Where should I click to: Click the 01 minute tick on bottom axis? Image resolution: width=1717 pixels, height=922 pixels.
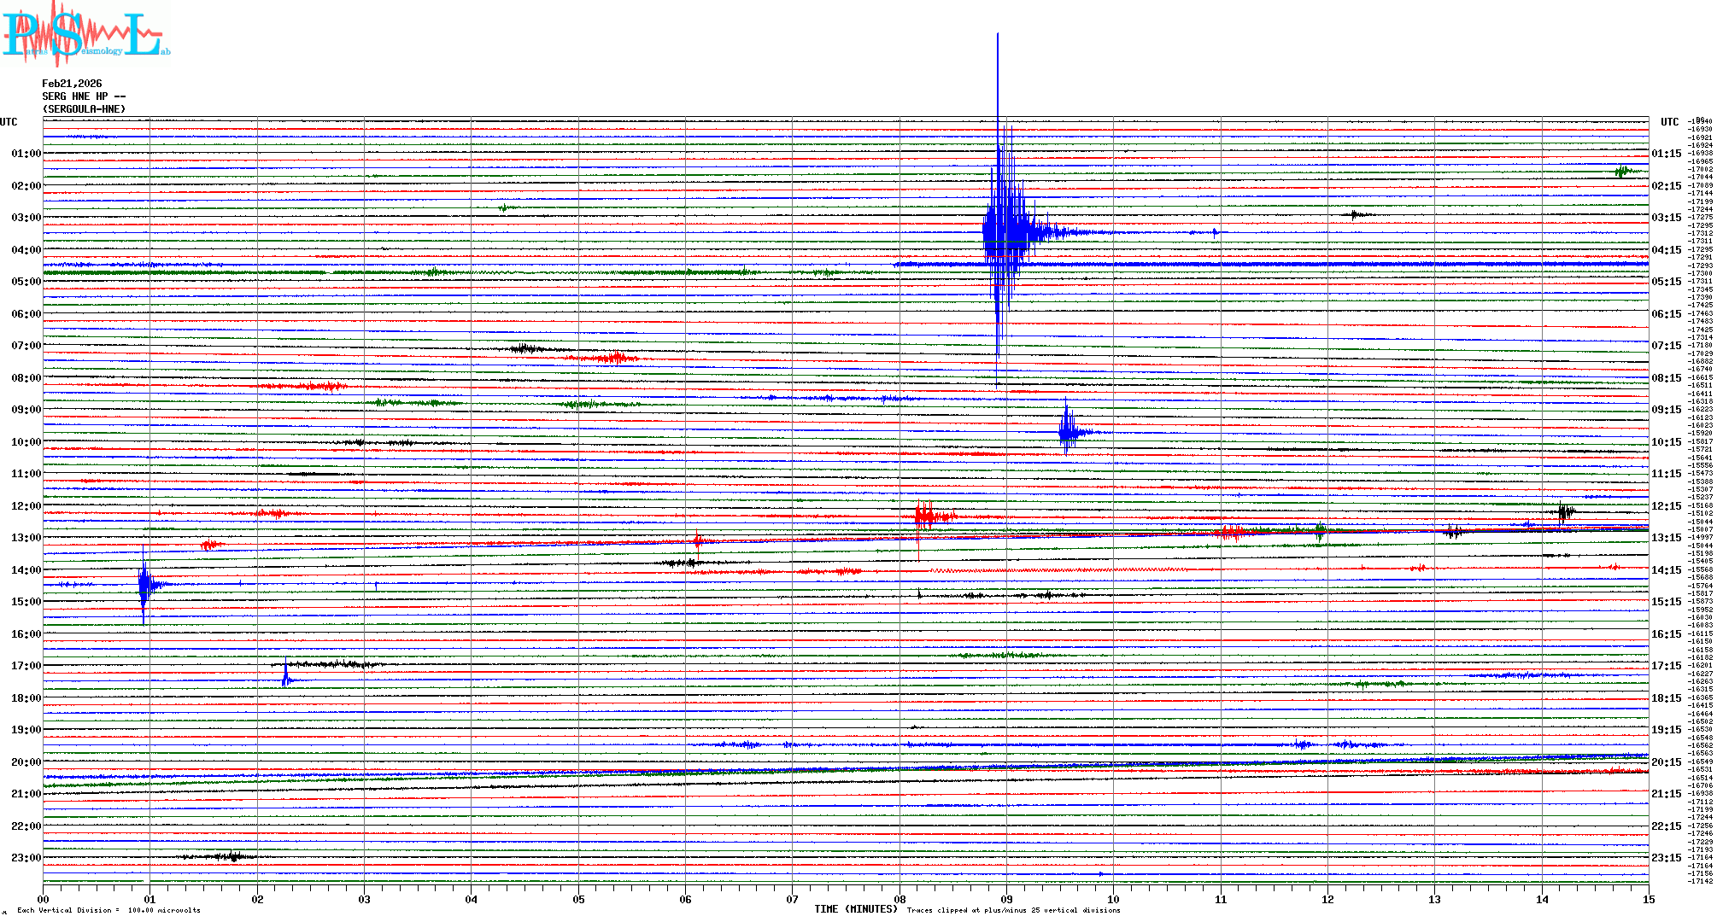[149, 899]
